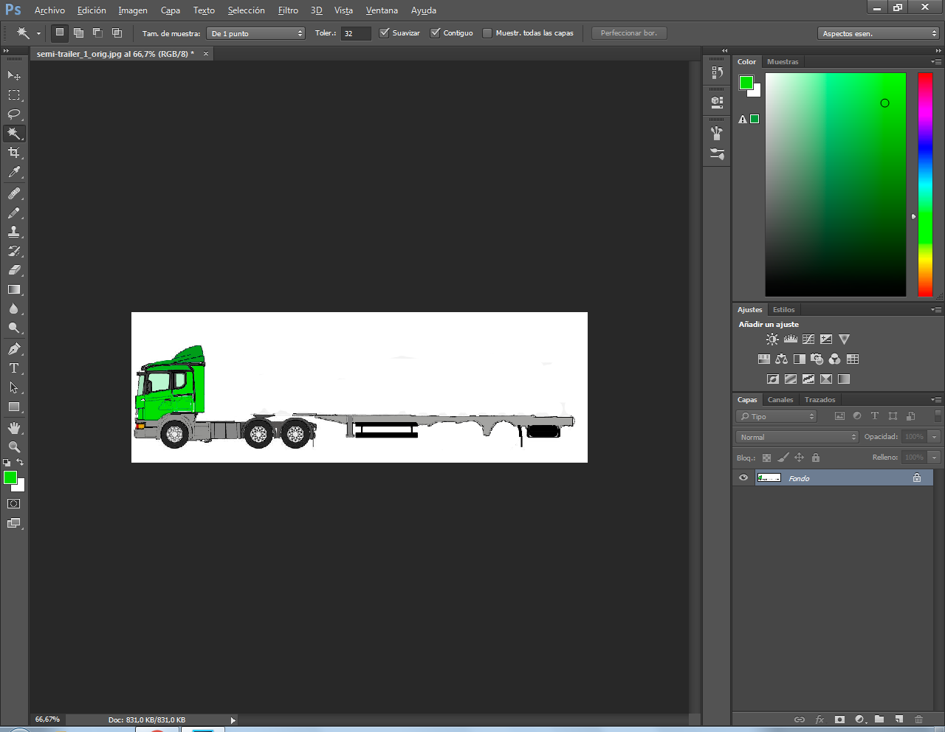Toggle lock transparent pixels in Capas panel
This screenshot has width=945, height=732.
766,457
